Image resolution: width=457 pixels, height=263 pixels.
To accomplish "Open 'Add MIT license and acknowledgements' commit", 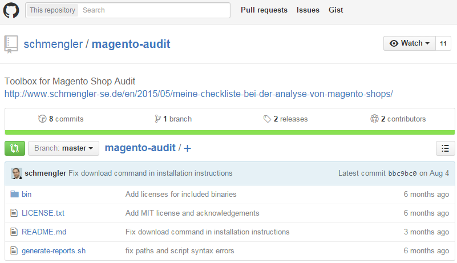I will point(192,213).
